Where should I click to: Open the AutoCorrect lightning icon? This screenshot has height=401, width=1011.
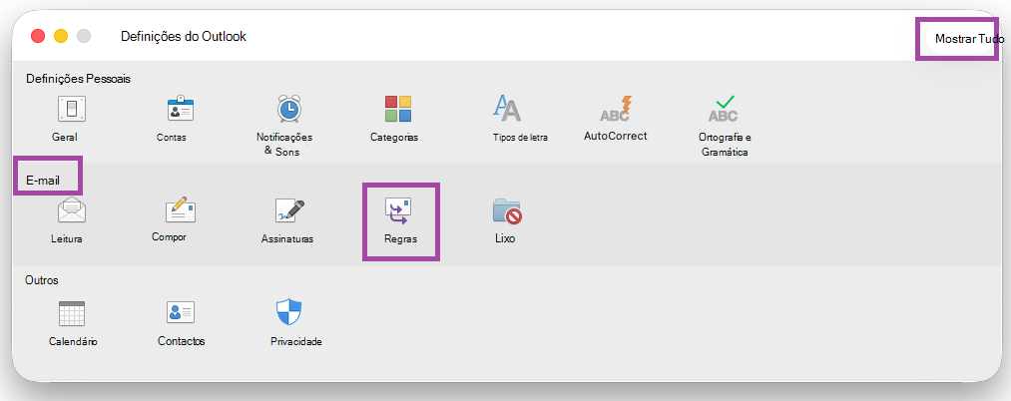tap(615, 109)
